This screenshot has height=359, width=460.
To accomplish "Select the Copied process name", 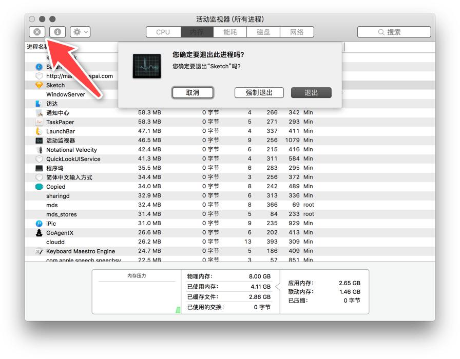I will coord(56,187).
